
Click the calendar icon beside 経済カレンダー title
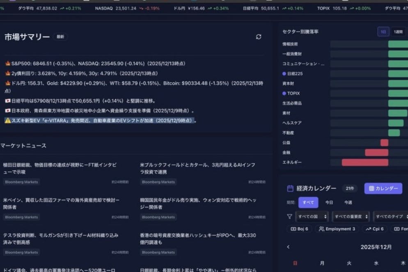[x=290, y=188]
